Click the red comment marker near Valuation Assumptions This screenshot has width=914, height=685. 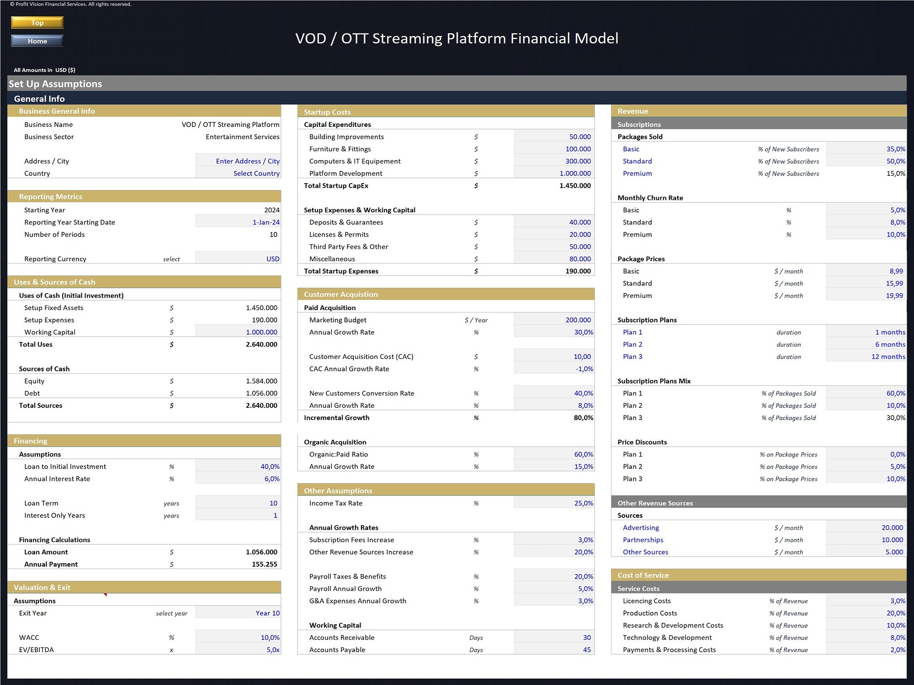coord(105,595)
